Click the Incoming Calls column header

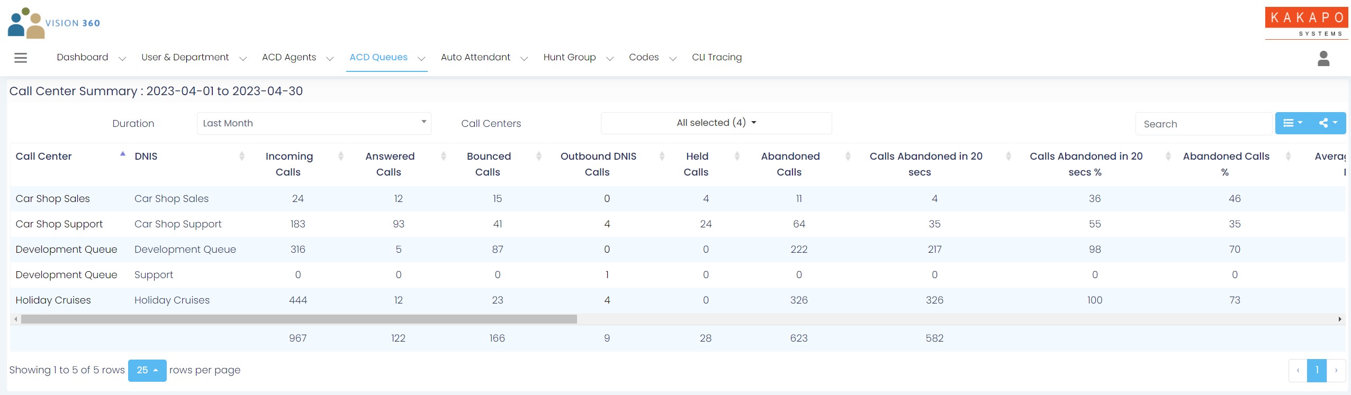[289, 164]
